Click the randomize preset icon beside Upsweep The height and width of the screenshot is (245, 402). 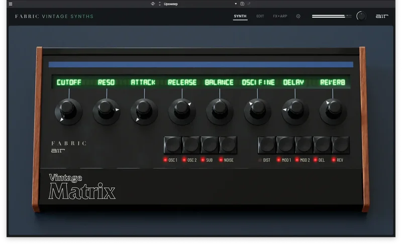coord(153,4)
